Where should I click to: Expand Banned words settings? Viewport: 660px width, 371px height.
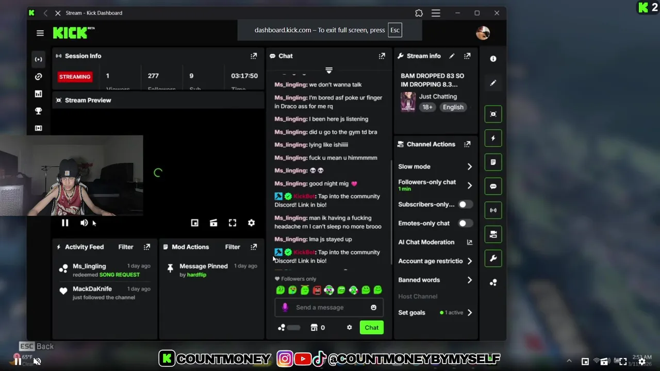[x=469, y=280]
